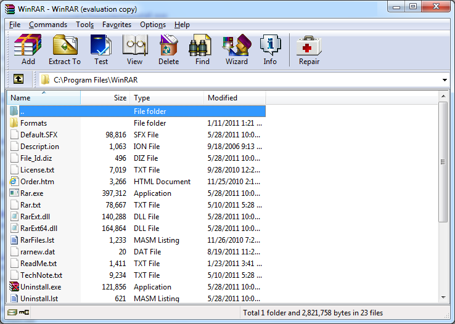
Task: Click the Rar.exe application icon
Action: click(x=14, y=193)
